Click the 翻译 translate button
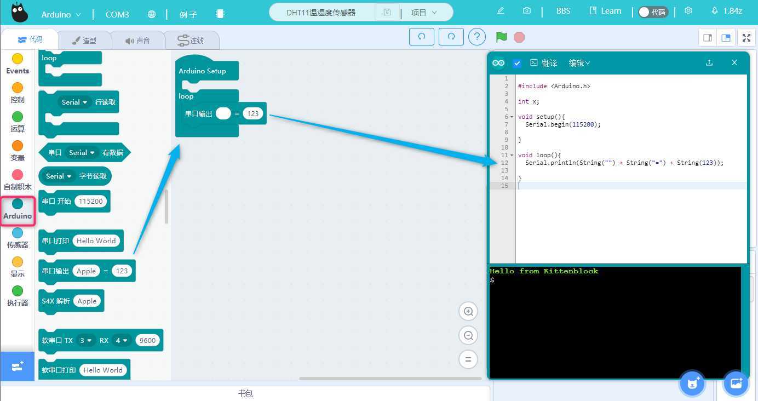Image resolution: width=758 pixels, height=401 pixels. 544,63
